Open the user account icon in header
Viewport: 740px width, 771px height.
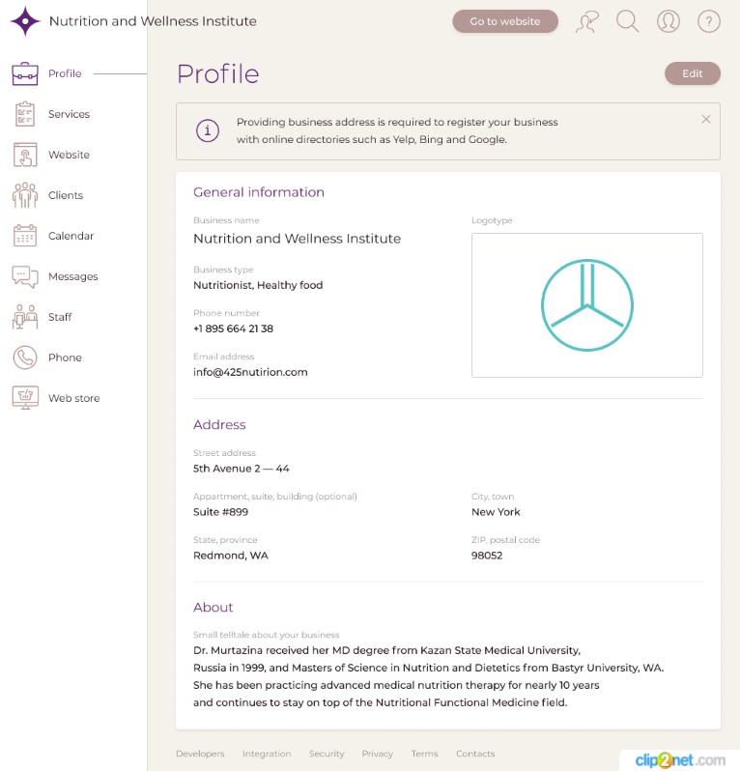pyautogui.click(x=669, y=21)
